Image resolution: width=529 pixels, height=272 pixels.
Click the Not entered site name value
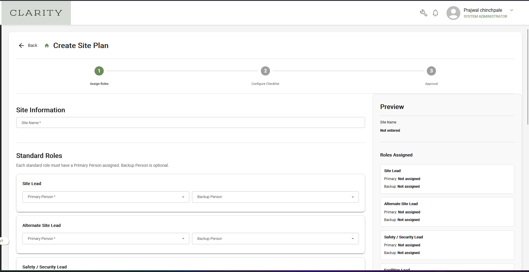click(390, 131)
